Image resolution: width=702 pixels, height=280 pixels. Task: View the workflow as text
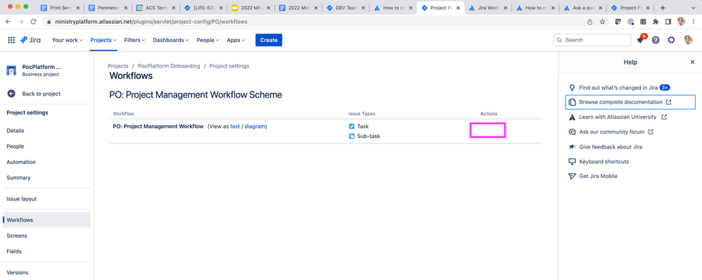coord(235,127)
